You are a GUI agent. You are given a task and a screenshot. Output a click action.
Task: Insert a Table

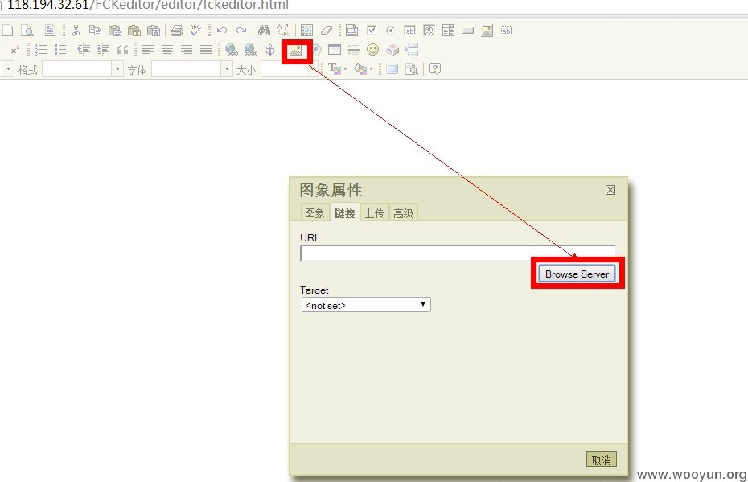[335, 50]
